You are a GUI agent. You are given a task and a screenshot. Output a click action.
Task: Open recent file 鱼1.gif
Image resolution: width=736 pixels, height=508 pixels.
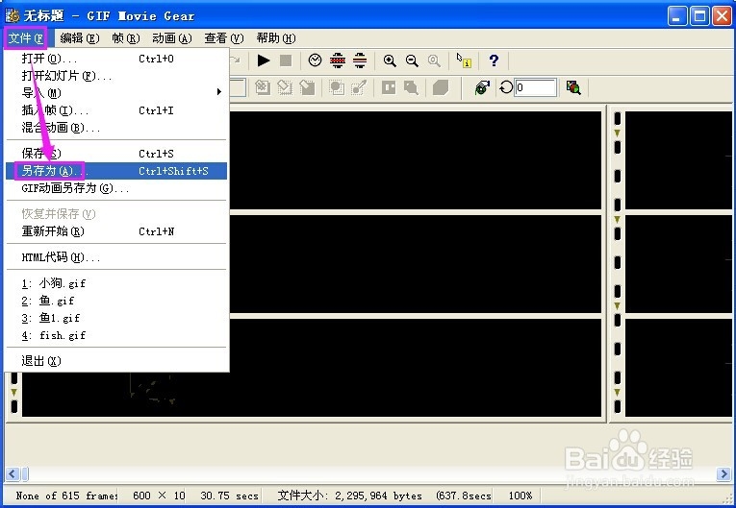(x=116, y=318)
